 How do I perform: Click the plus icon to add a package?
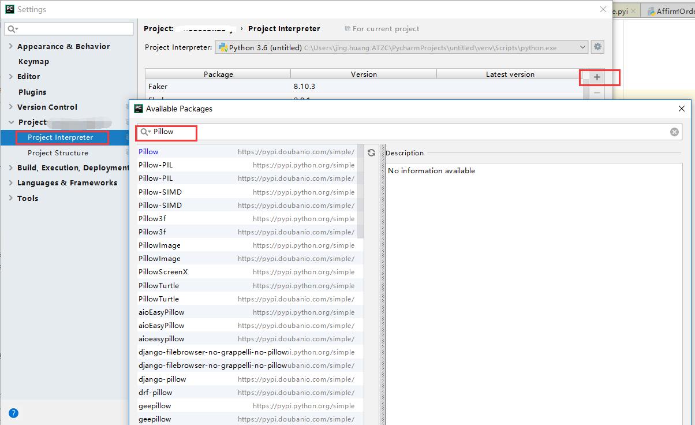pyautogui.click(x=597, y=77)
